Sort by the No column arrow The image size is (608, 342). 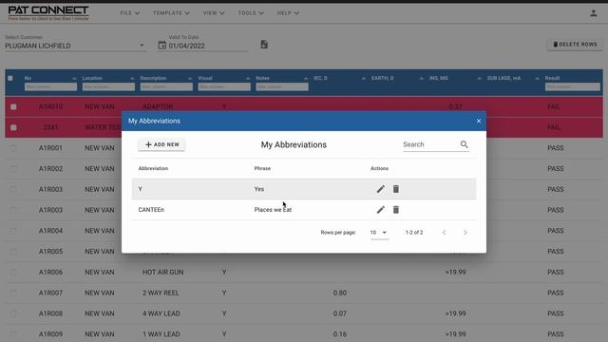click(74, 78)
